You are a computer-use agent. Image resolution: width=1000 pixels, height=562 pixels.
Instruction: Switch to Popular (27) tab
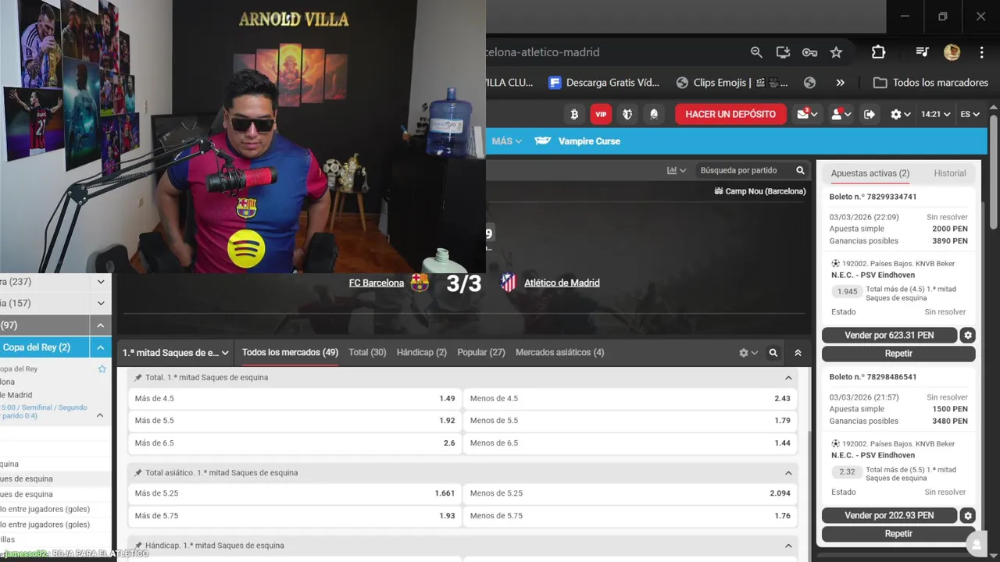tap(481, 353)
